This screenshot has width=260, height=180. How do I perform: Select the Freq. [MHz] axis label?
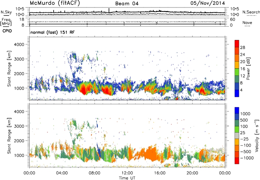coord(6,22)
